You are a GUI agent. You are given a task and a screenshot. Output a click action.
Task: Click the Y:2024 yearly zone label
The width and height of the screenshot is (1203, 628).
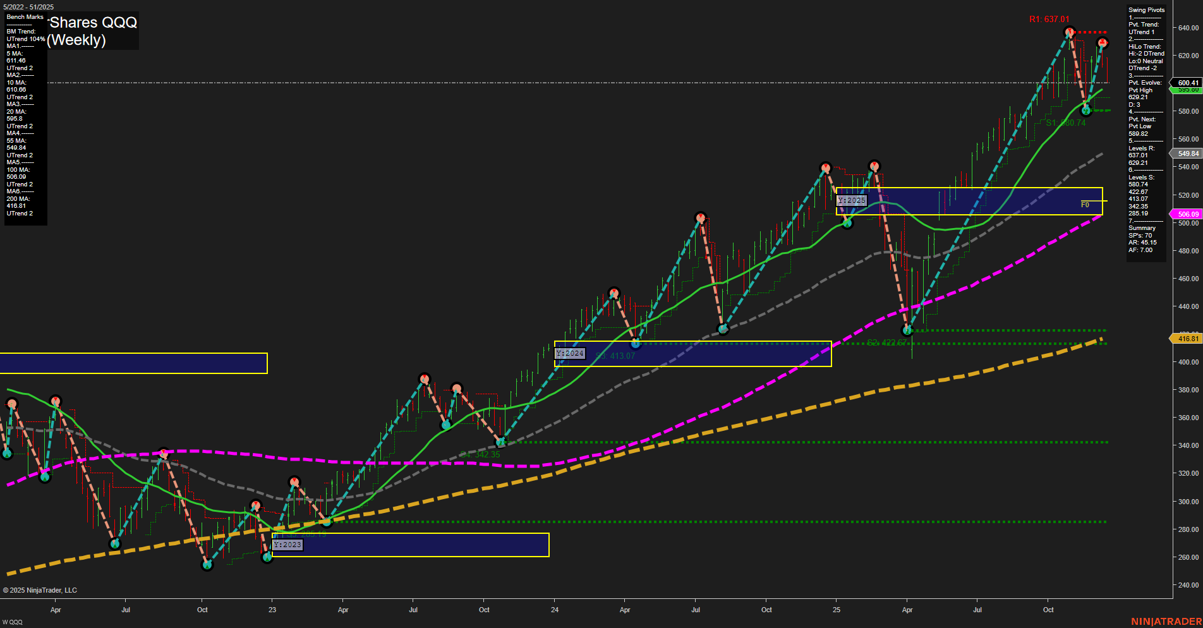coord(570,353)
